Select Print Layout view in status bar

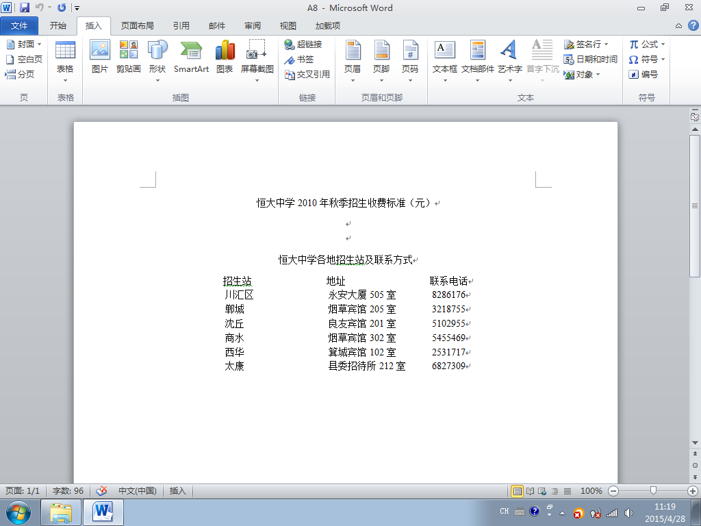(x=518, y=491)
